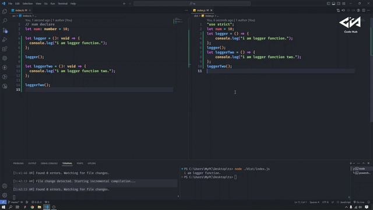Click the Open Changes icon in right editor
Viewport: 373px width, 210px height.
[338, 10]
